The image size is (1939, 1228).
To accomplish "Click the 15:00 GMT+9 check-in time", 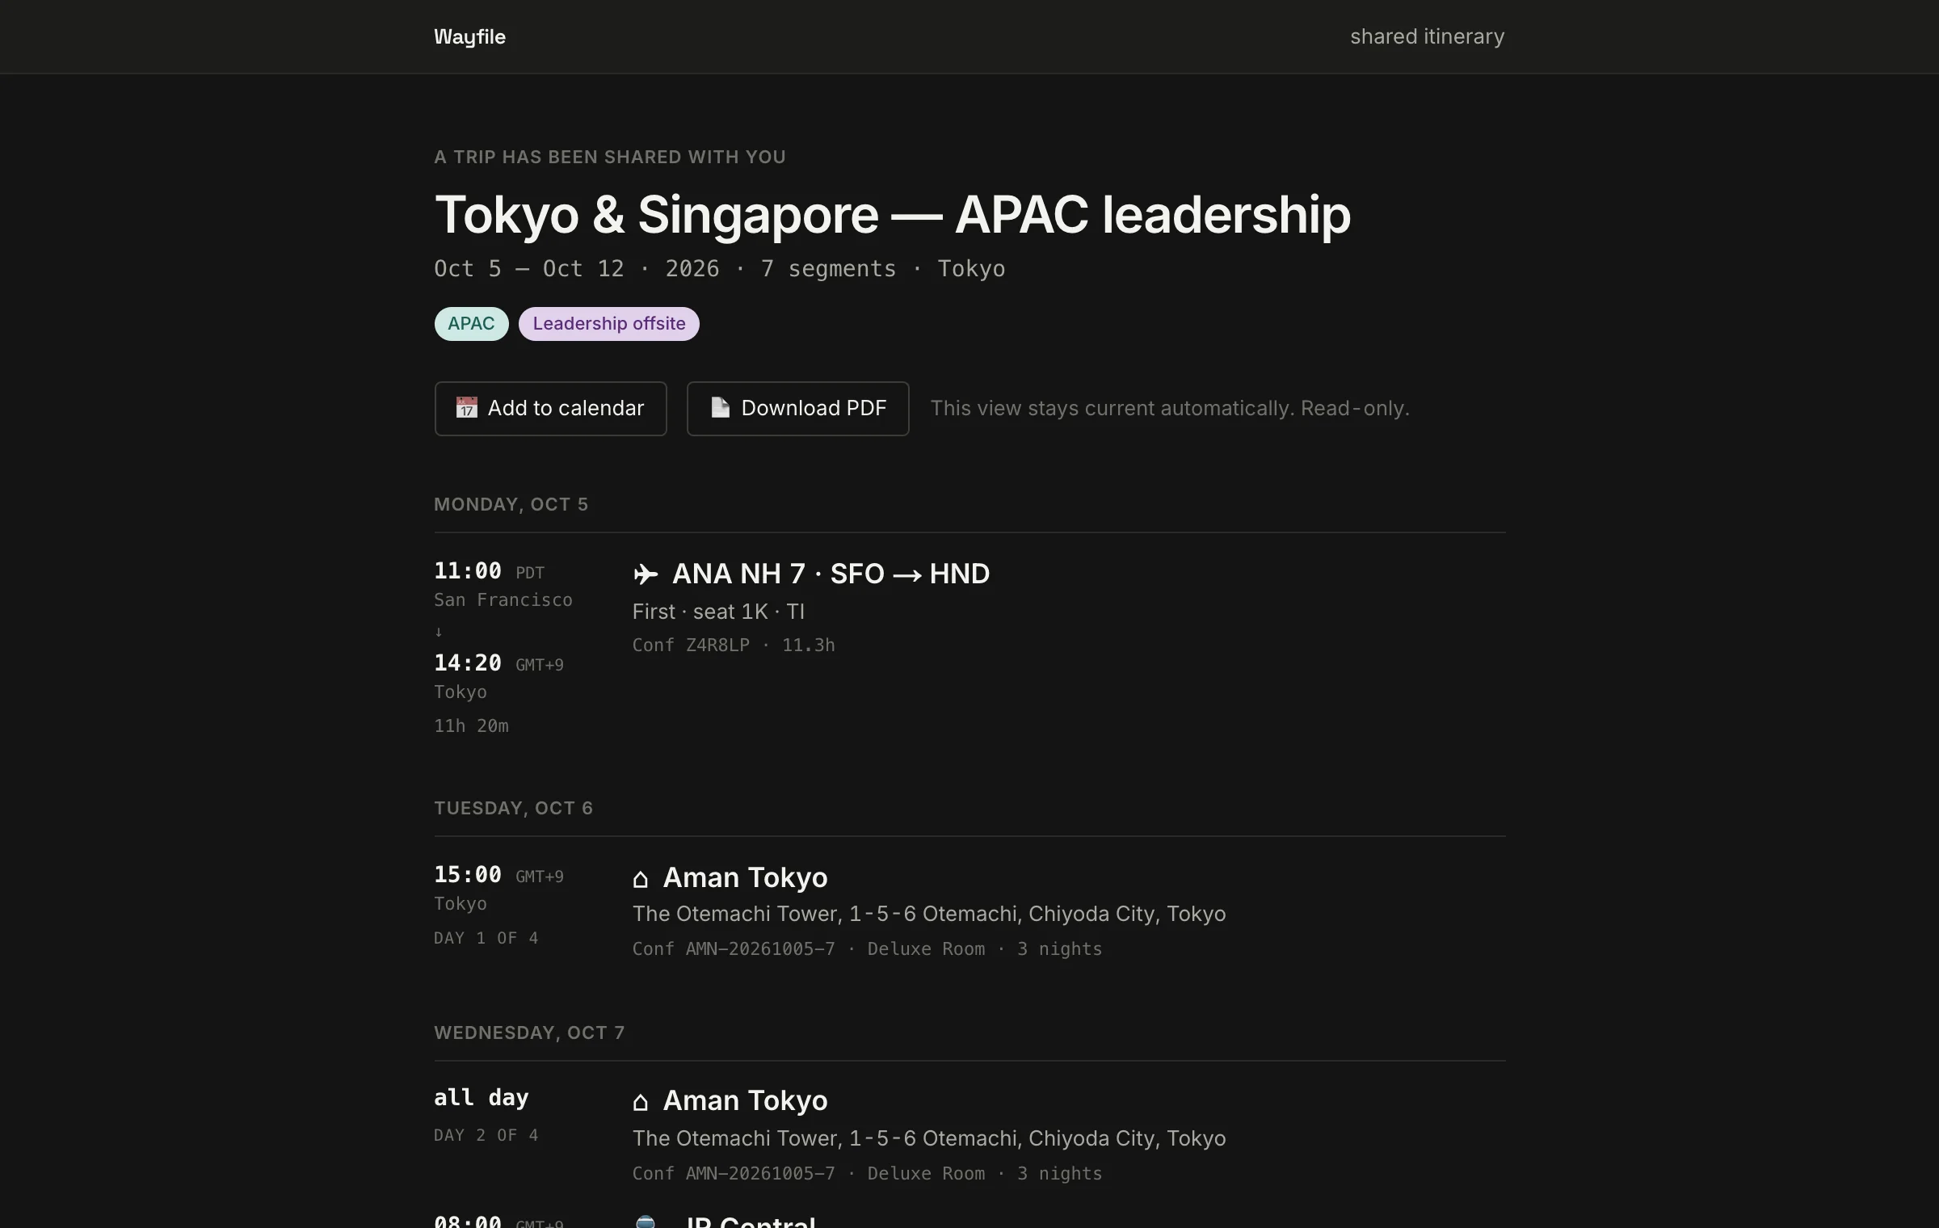I will [498, 875].
